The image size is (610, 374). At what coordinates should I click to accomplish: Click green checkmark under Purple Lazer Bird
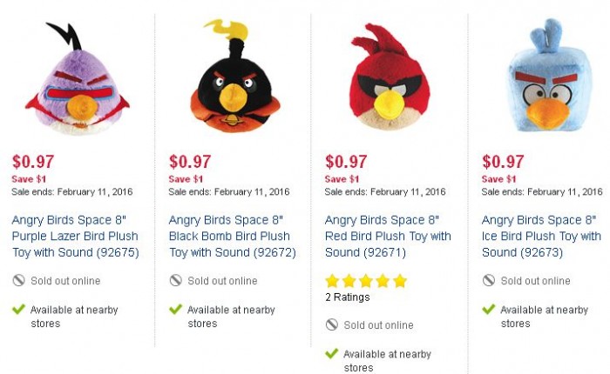coord(18,309)
